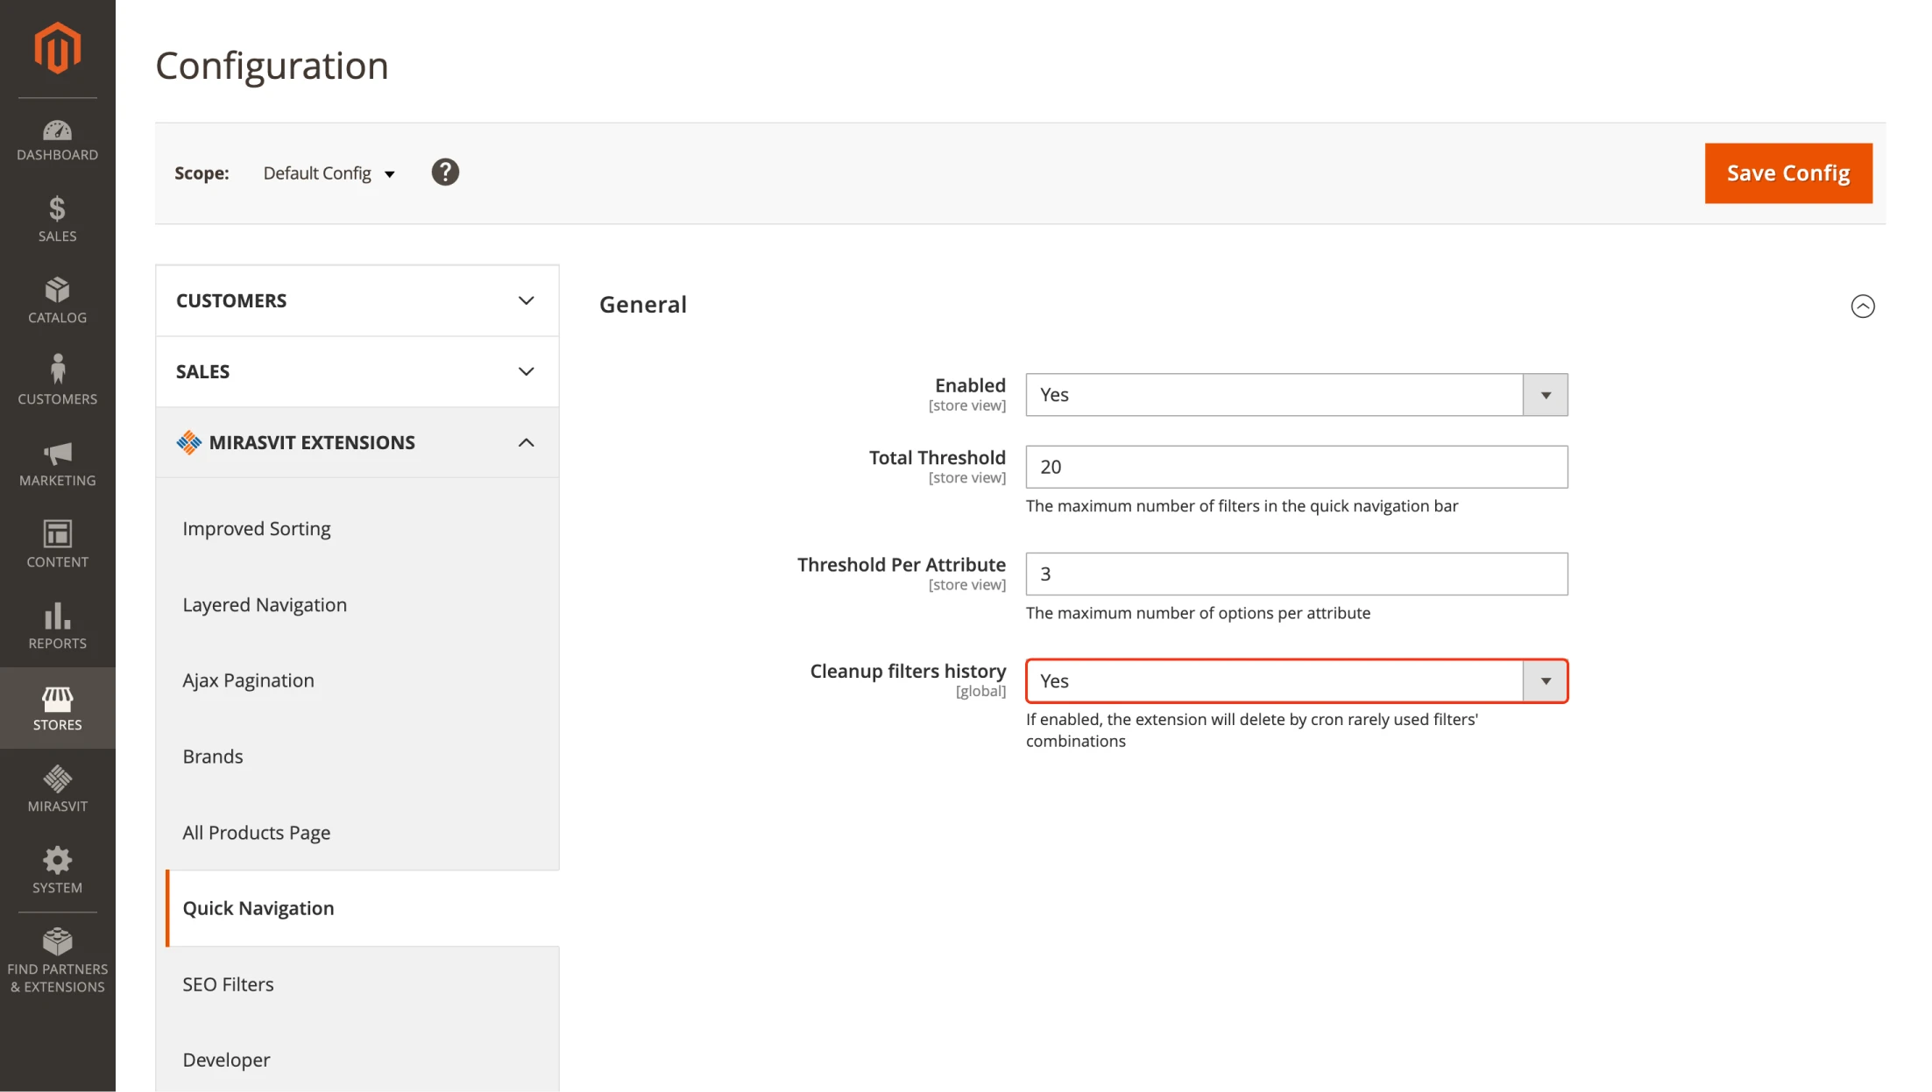Open the scope help tooltip
This screenshot has width=1932, height=1092.
click(444, 173)
